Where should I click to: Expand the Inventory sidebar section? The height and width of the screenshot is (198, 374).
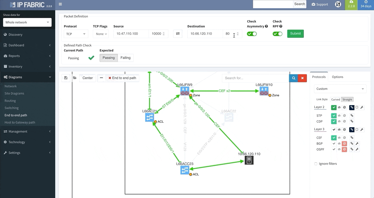[x=27, y=67]
